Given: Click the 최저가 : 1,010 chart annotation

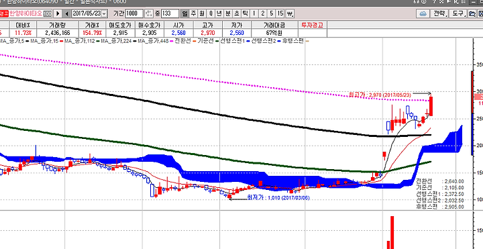Looking at the screenshot, I should 278,198.
